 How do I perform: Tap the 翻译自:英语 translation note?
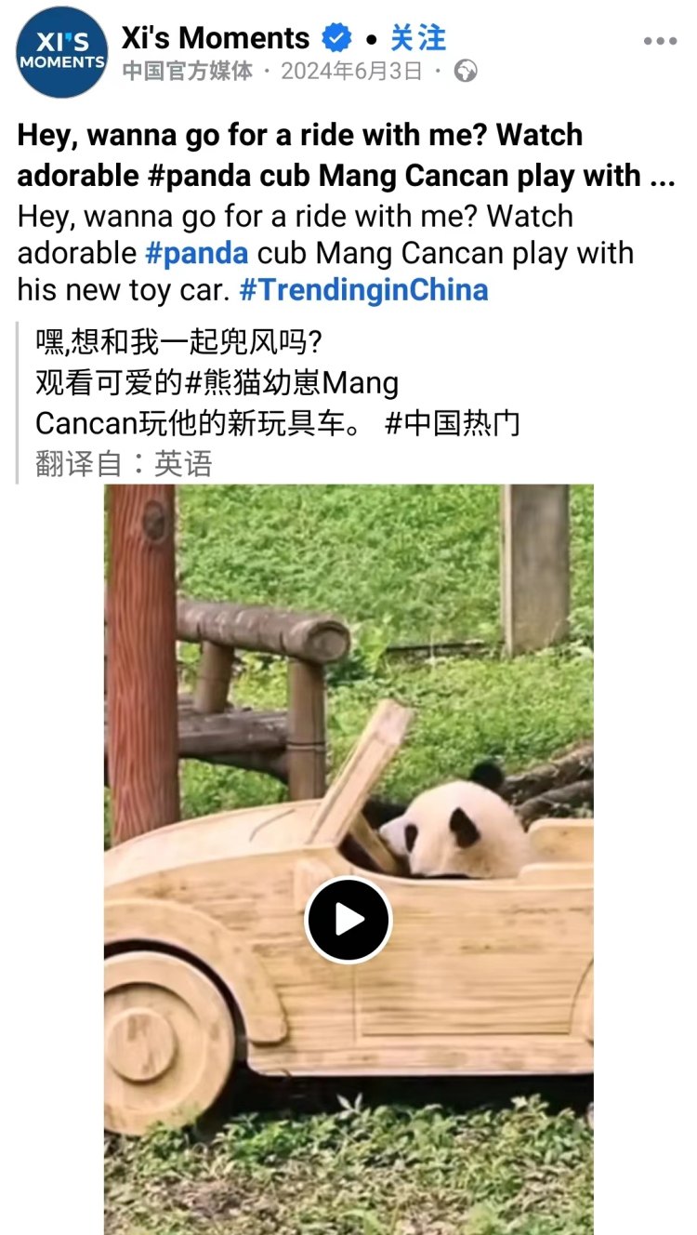(x=124, y=463)
